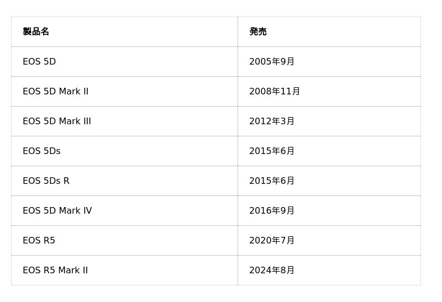Click the 発売 column header
The height and width of the screenshot is (302, 442).
[x=258, y=32]
